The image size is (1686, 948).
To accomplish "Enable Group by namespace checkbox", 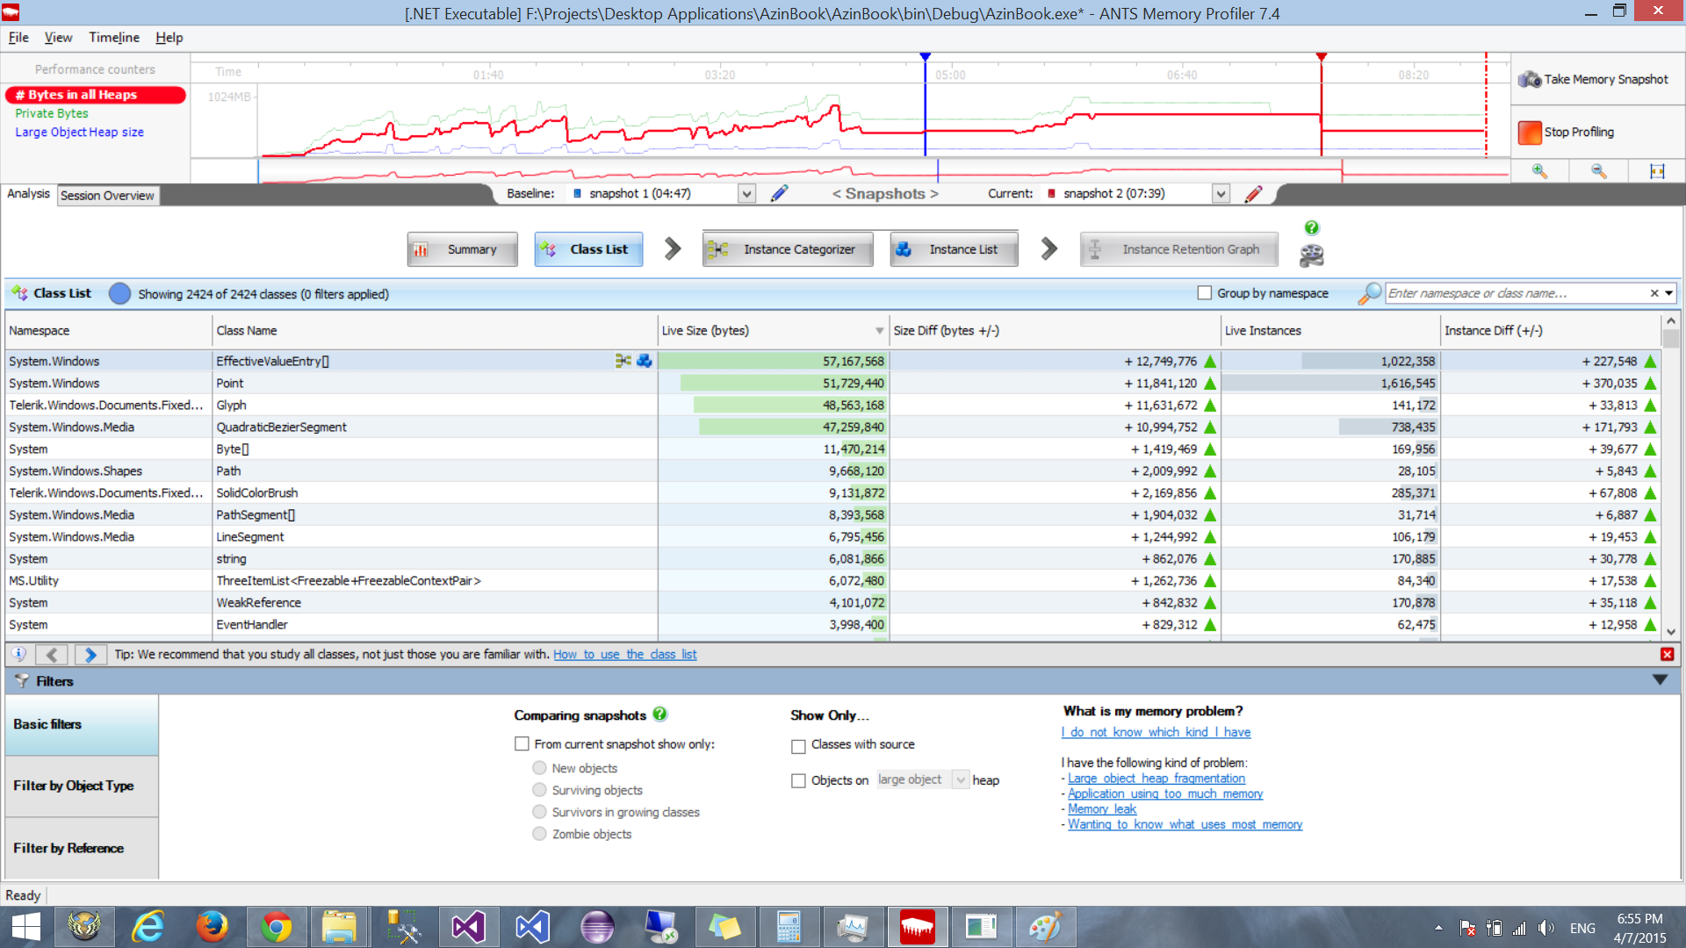I will (x=1205, y=293).
